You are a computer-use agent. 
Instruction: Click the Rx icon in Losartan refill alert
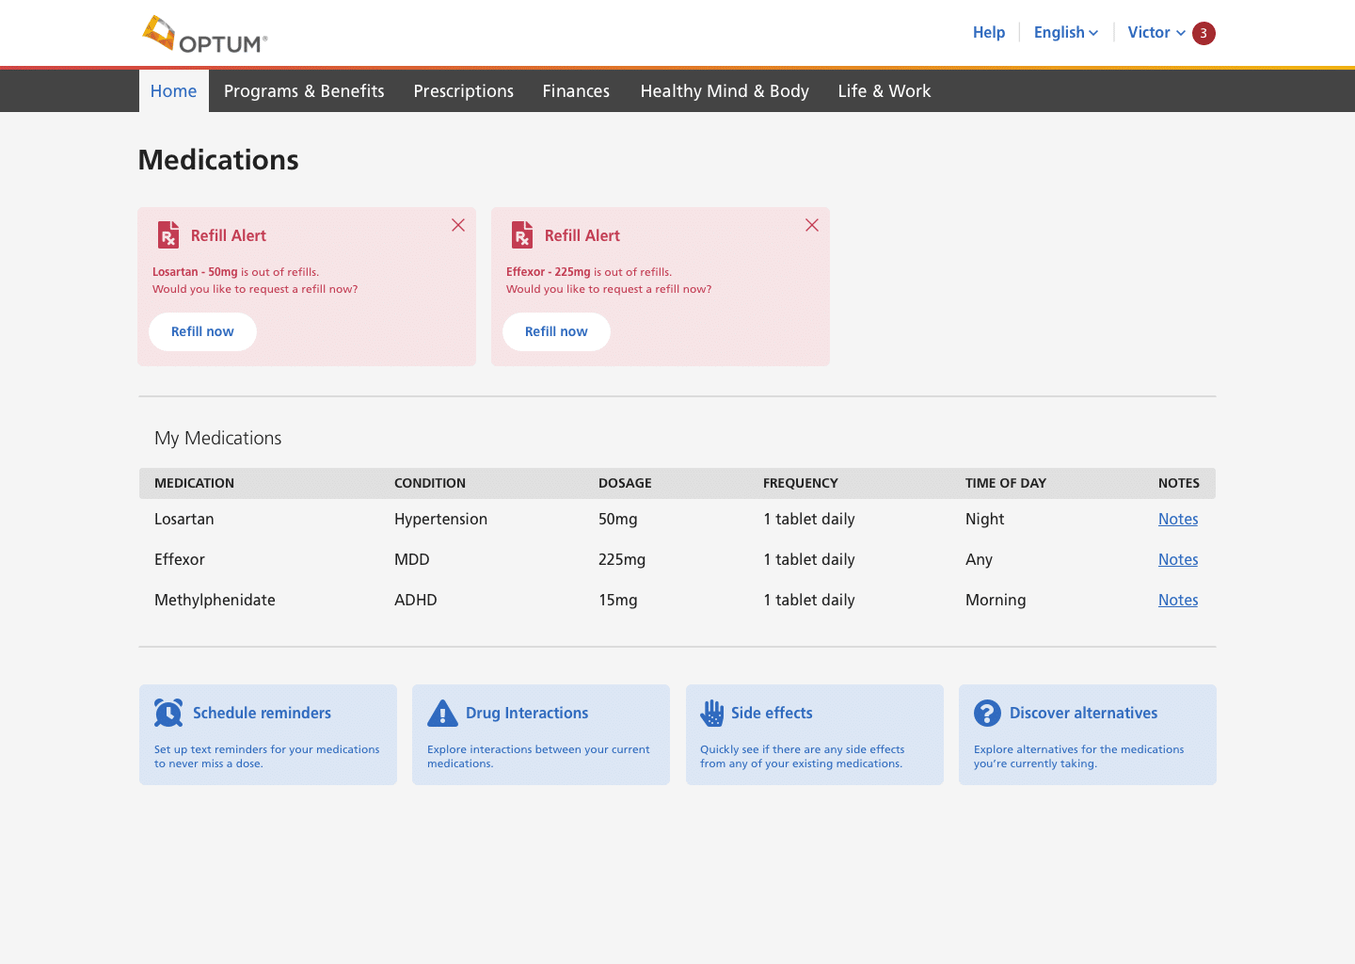168,234
